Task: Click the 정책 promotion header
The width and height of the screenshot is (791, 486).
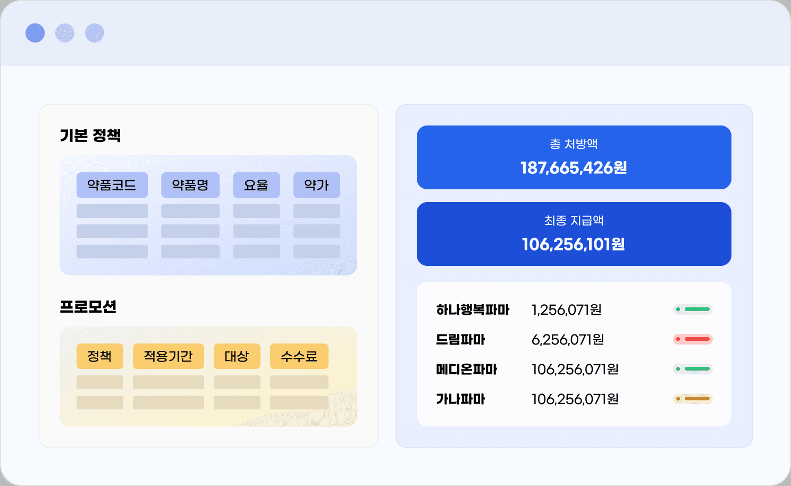Action: (x=100, y=356)
